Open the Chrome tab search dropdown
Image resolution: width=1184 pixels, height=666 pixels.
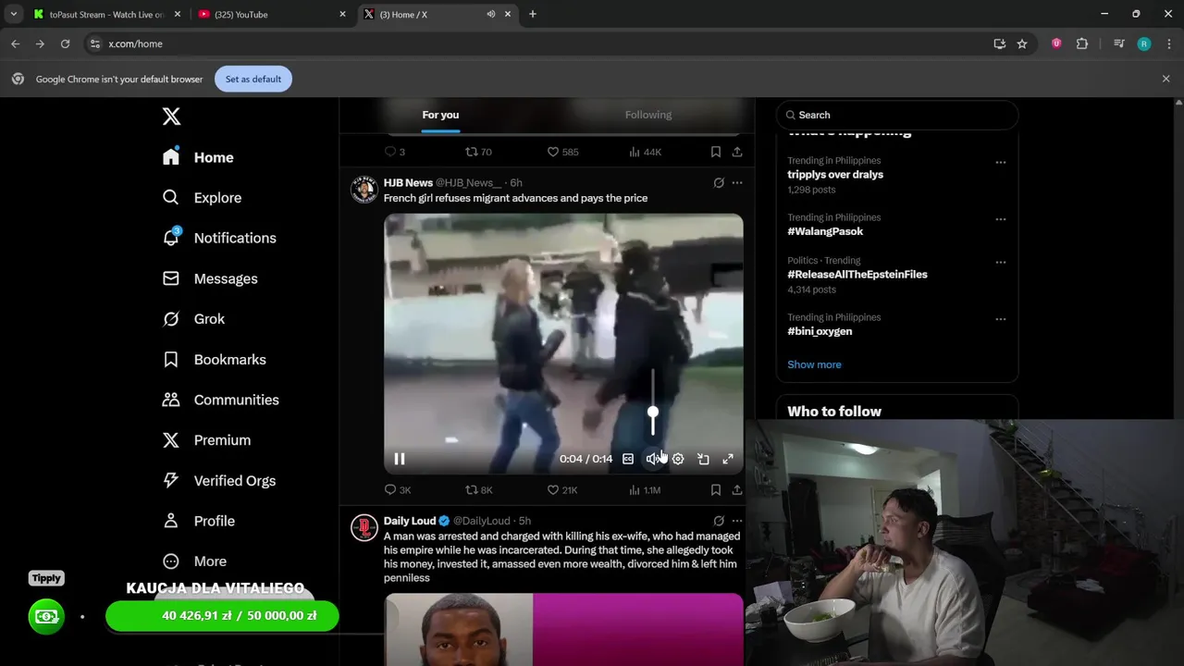[x=13, y=14]
